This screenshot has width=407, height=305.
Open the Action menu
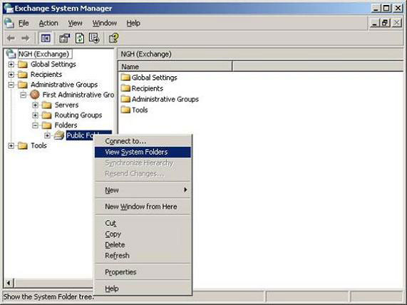(48, 24)
